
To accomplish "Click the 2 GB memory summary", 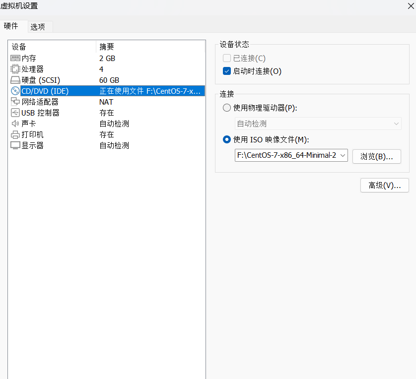I will click(107, 59).
